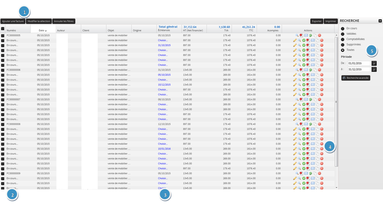Click the table's vertical scrollbar down arrow
This screenshot has width=383, height=206.
[336, 188]
